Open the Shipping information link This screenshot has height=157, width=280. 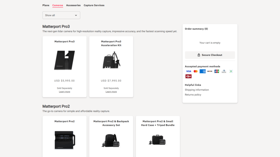tap(197, 90)
